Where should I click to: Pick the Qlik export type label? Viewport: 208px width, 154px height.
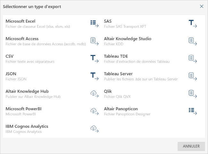(x=108, y=91)
